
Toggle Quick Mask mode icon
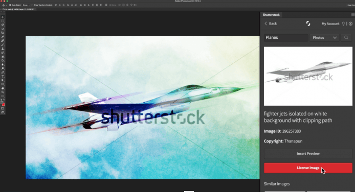click(3, 108)
